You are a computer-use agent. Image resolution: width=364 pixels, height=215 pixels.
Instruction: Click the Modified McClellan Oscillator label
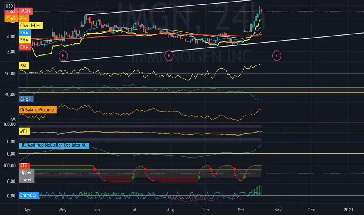pos(54,145)
